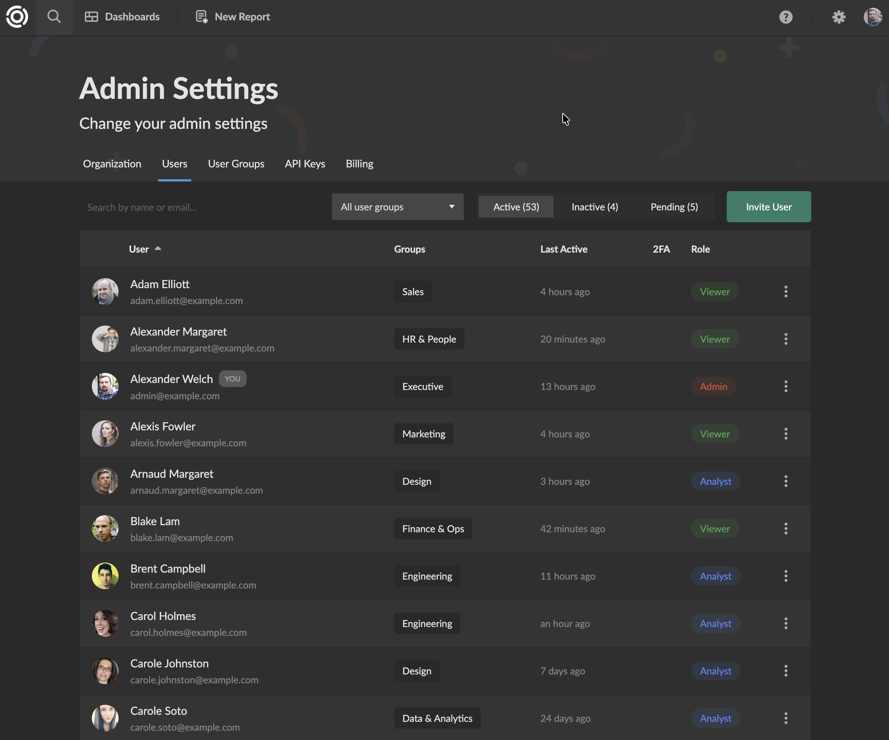Open the help question-mark icon
Image resolution: width=889 pixels, height=740 pixels.
coord(786,17)
